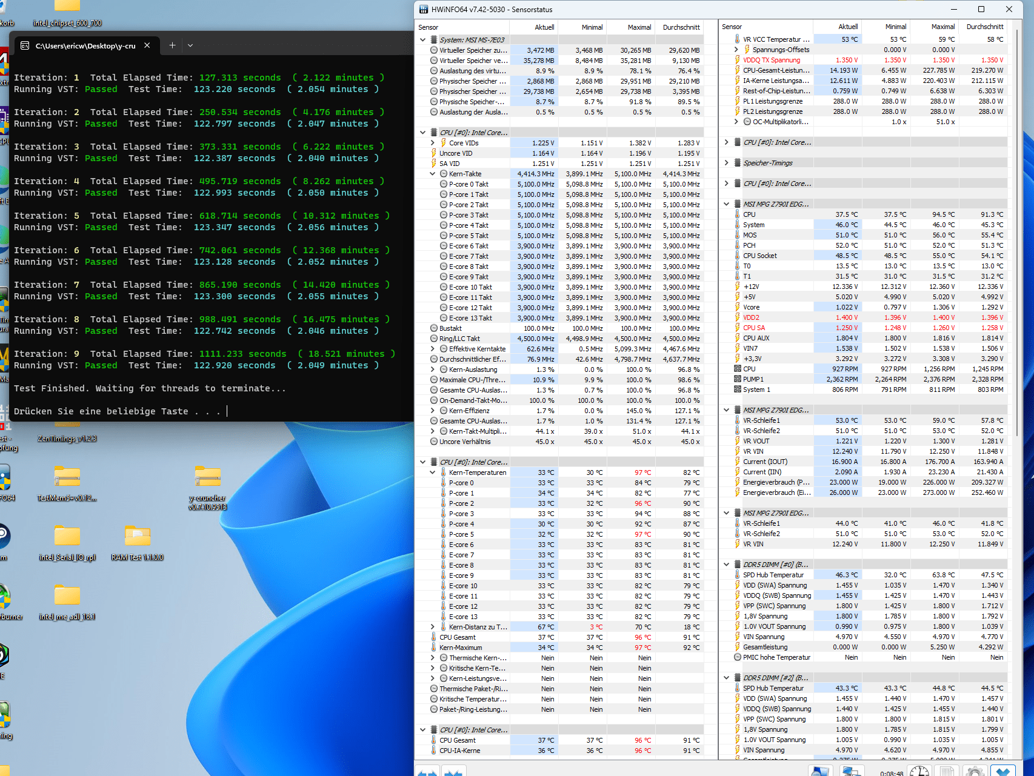Expand the Core VIDs row
The height and width of the screenshot is (776, 1034).
pyautogui.click(x=433, y=143)
